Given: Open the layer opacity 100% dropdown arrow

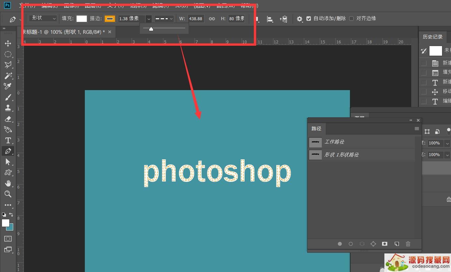Looking at the screenshot, I should pyautogui.click(x=447, y=143).
